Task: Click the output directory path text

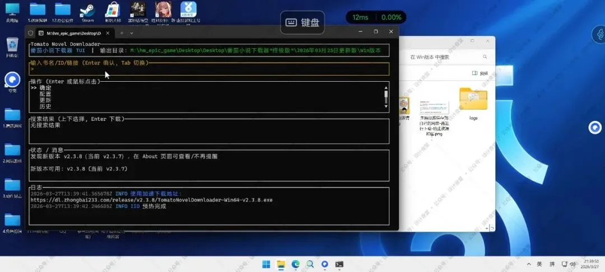Action: point(256,50)
